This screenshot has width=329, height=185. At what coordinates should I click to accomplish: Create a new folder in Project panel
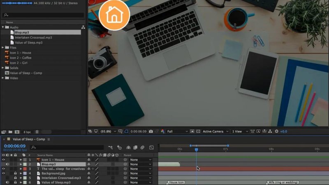(x=10, y=132)
